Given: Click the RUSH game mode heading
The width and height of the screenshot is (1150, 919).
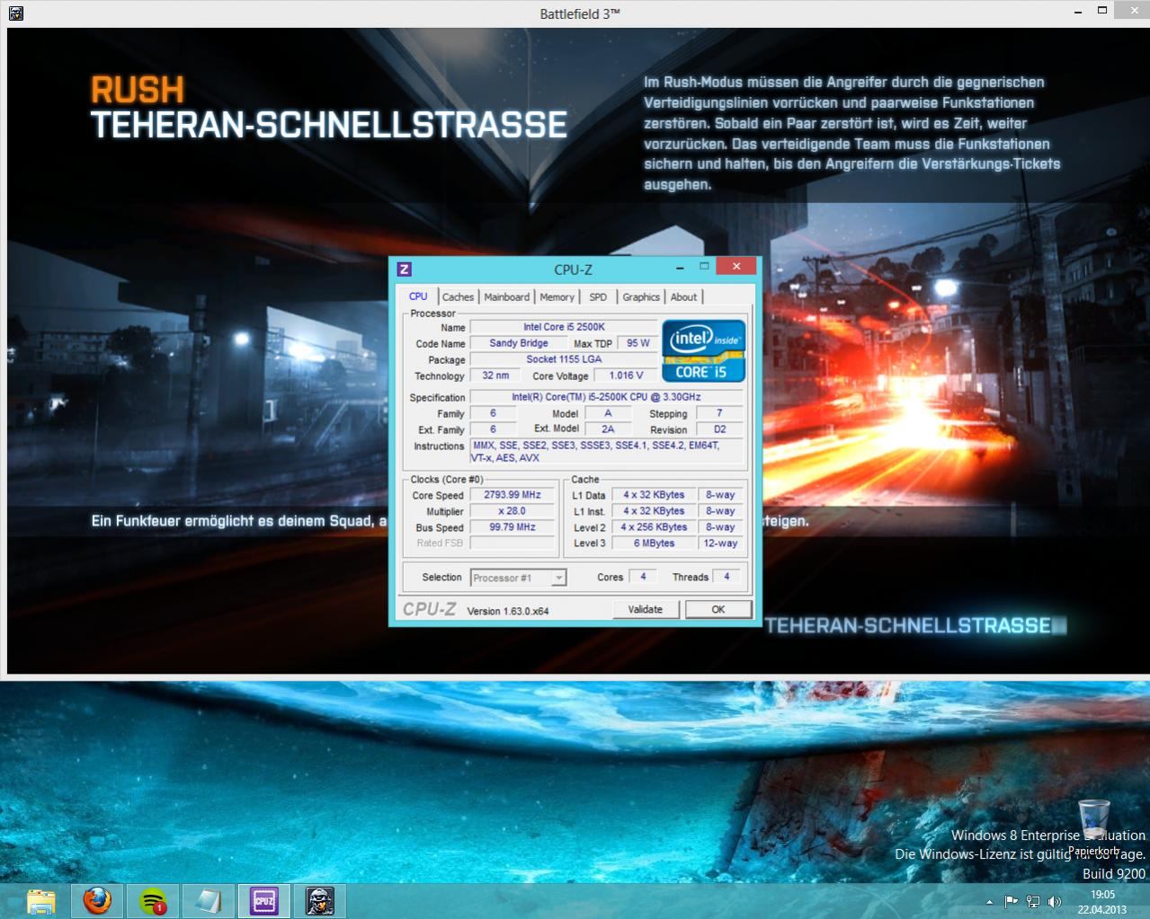Looking at the screenshot, I should 138,90.
